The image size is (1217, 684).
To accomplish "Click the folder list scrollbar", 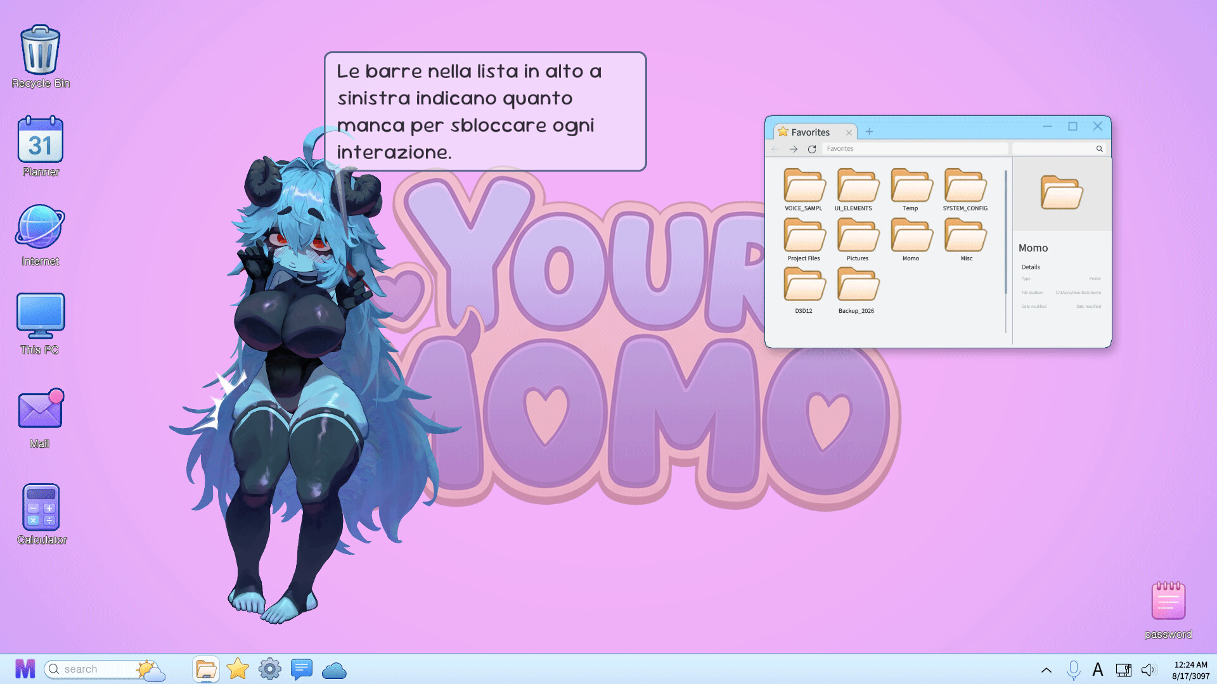I will click(x=1005, y=232).
